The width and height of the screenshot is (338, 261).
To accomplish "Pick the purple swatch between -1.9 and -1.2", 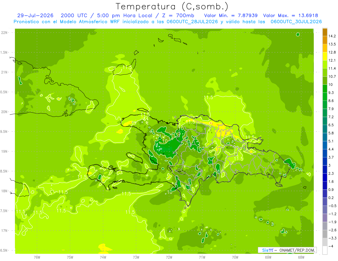I will [325, 218].
